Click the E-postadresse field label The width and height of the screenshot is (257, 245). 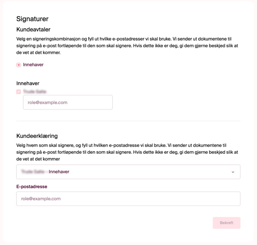(x=32, y=187)
